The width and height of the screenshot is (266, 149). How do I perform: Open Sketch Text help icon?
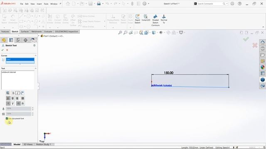34,46
